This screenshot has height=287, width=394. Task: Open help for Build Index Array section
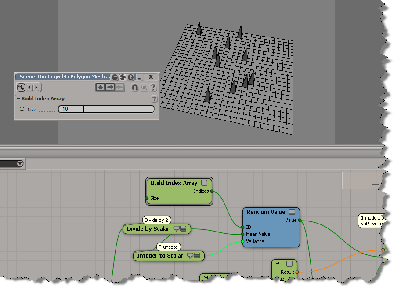[154, 99]
